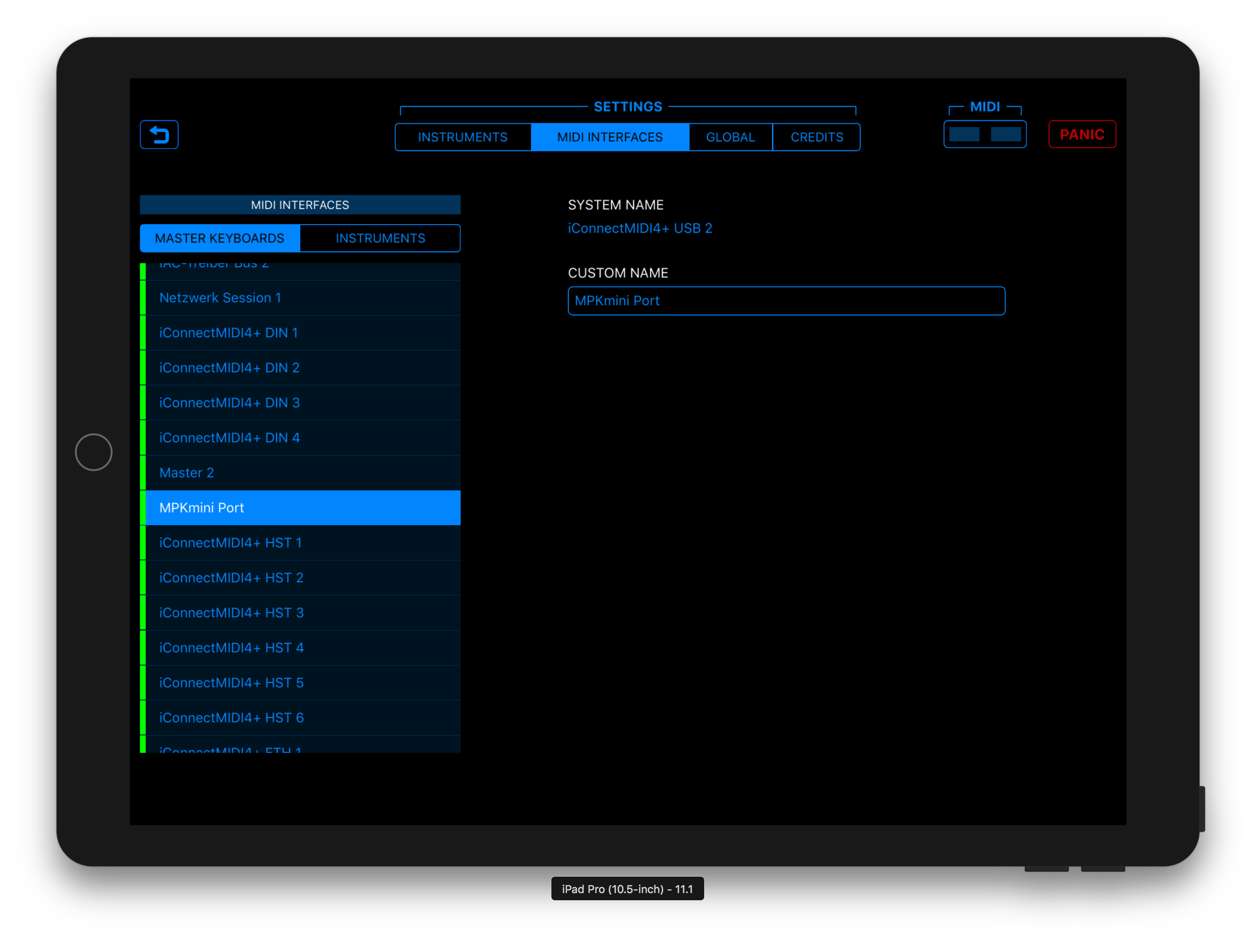Switch to the GLOBAL settings tab
The height and width of the screenshot is (944, 1256).
[x=730, y=138]
